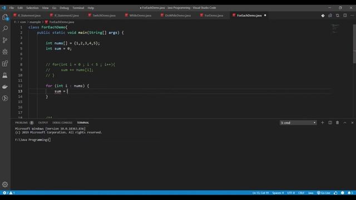
Task: Click the editor vertical scrollbar
Action: pos(354,43)
